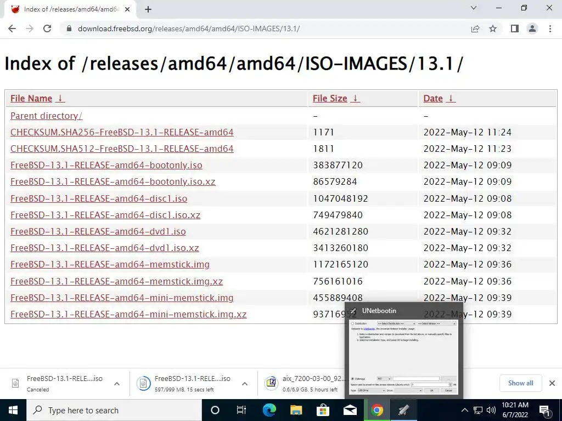Open network settings from the tray
Viewport: 562px width, 421px height.
pos(478,410)
